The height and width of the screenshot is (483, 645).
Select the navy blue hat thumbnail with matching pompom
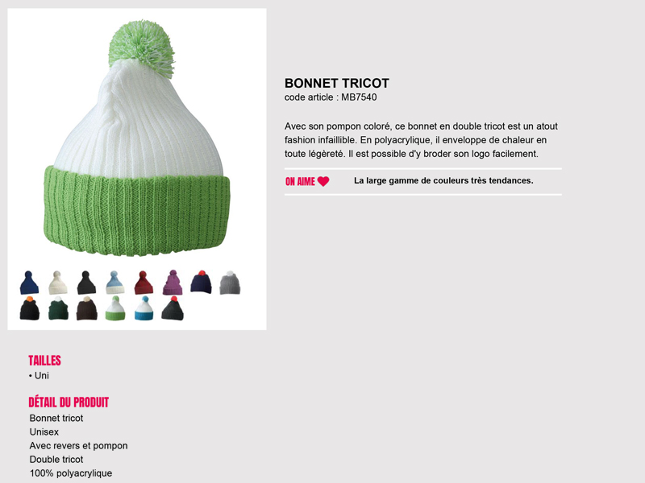pyautogui.click(x=29, y=283)
